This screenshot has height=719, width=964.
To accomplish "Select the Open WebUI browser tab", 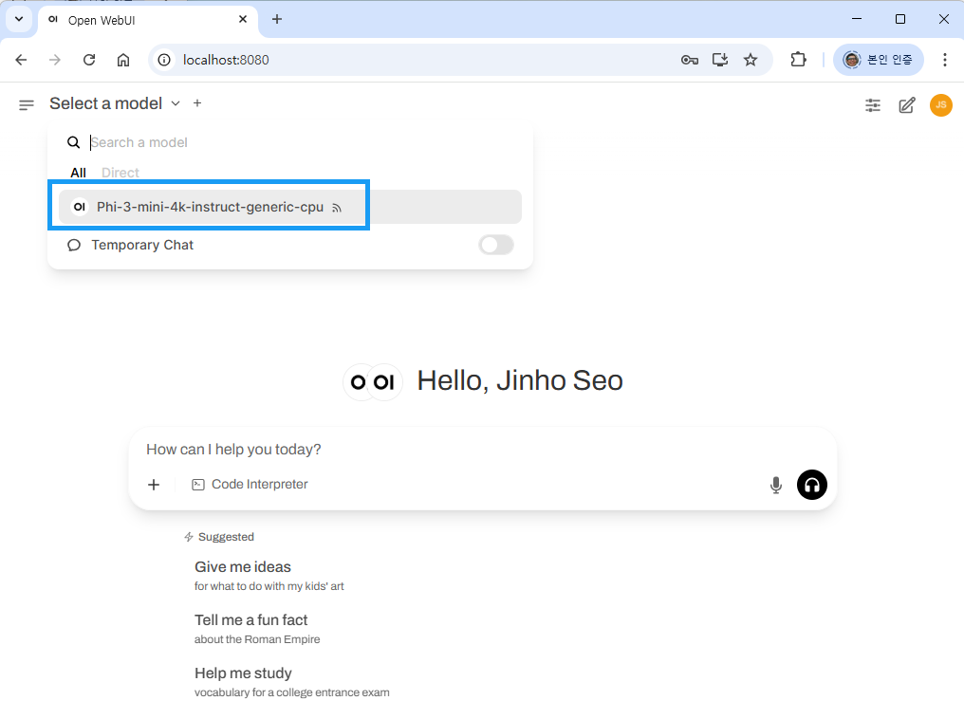I will click(148, 20).
